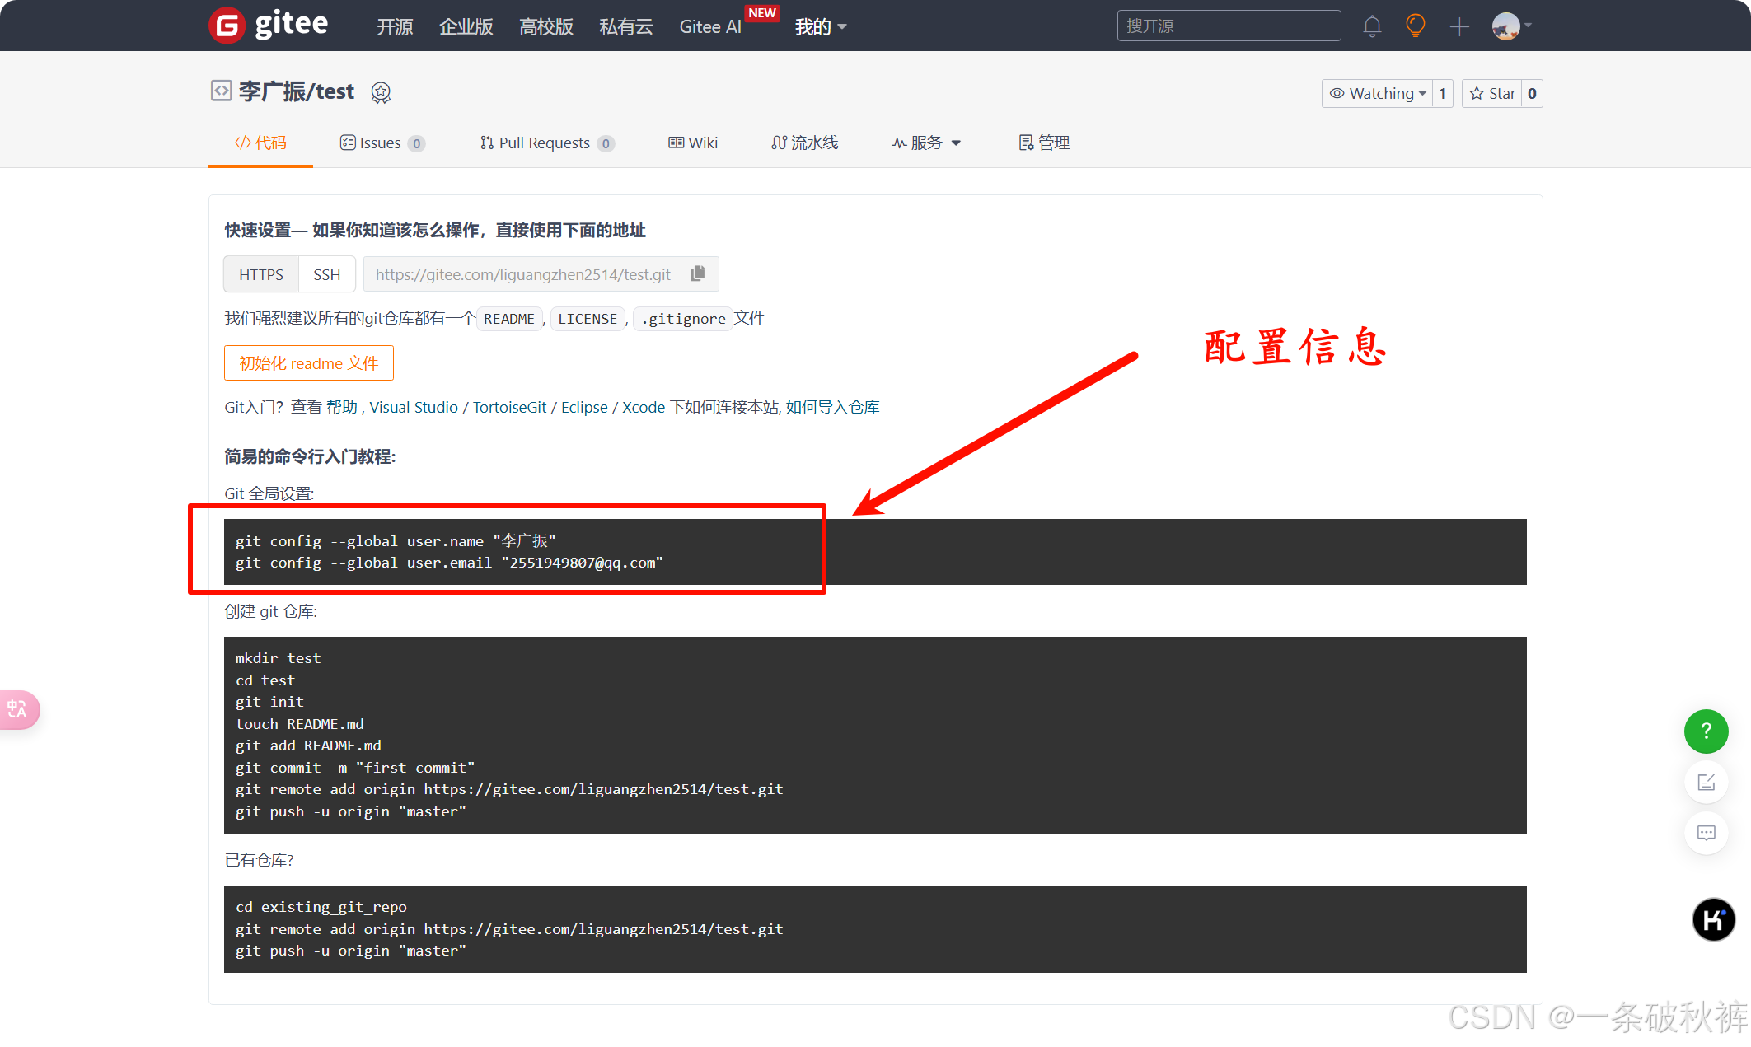Screen dimensions: 1751x1047
Task: Switch to the 管理 tab
Action: click(x=1044, y=143)
